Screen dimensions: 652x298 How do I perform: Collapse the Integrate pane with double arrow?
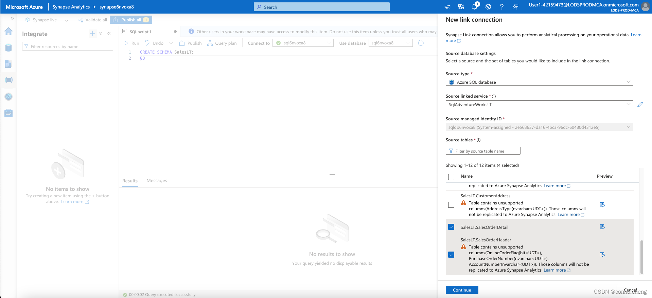[x=109, y=33]
